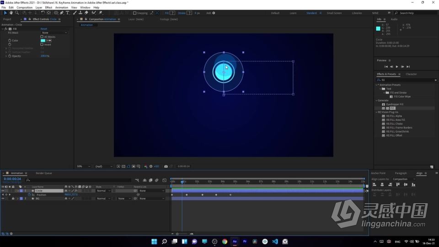Switch to the Render Queue tab
The width and height of the screenshot is (439, 247).
[x=44, y=173]
